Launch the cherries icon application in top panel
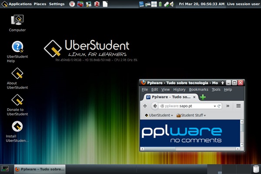This screenshot has width=261, height=174. pyautogui.click(x=80, y=4)
